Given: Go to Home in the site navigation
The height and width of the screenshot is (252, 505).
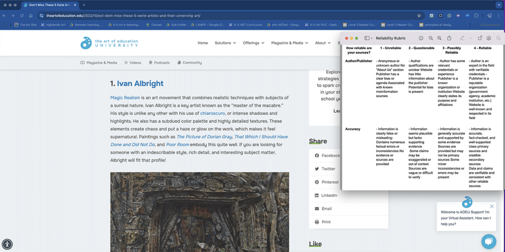Looking at the screenshot, I should [x=203, y=43].
